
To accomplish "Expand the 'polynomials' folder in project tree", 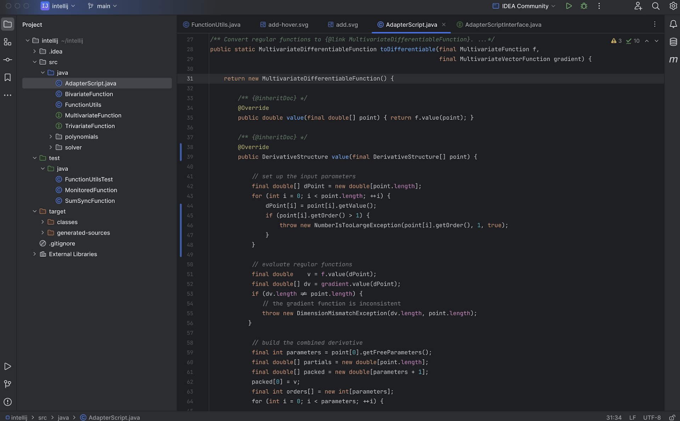I will [x=50, y=136].
